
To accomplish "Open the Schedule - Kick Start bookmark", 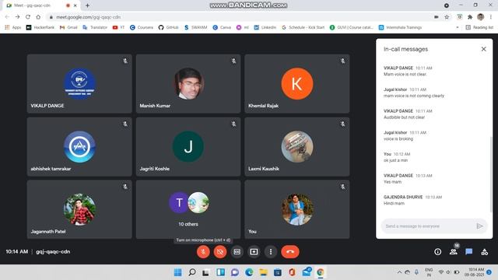I will click(x=303, y=28).
